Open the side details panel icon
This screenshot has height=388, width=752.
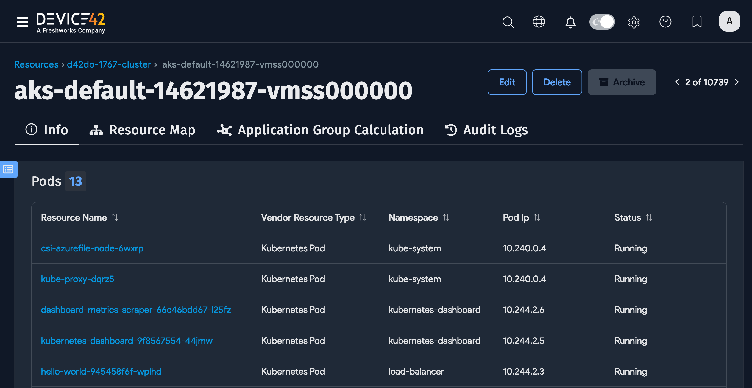point(9,170)
